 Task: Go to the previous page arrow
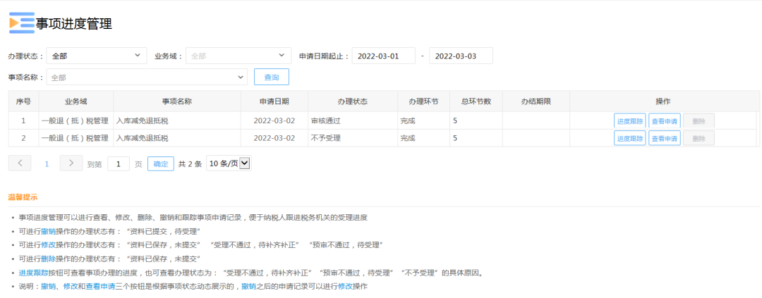(x=20, y=163)
